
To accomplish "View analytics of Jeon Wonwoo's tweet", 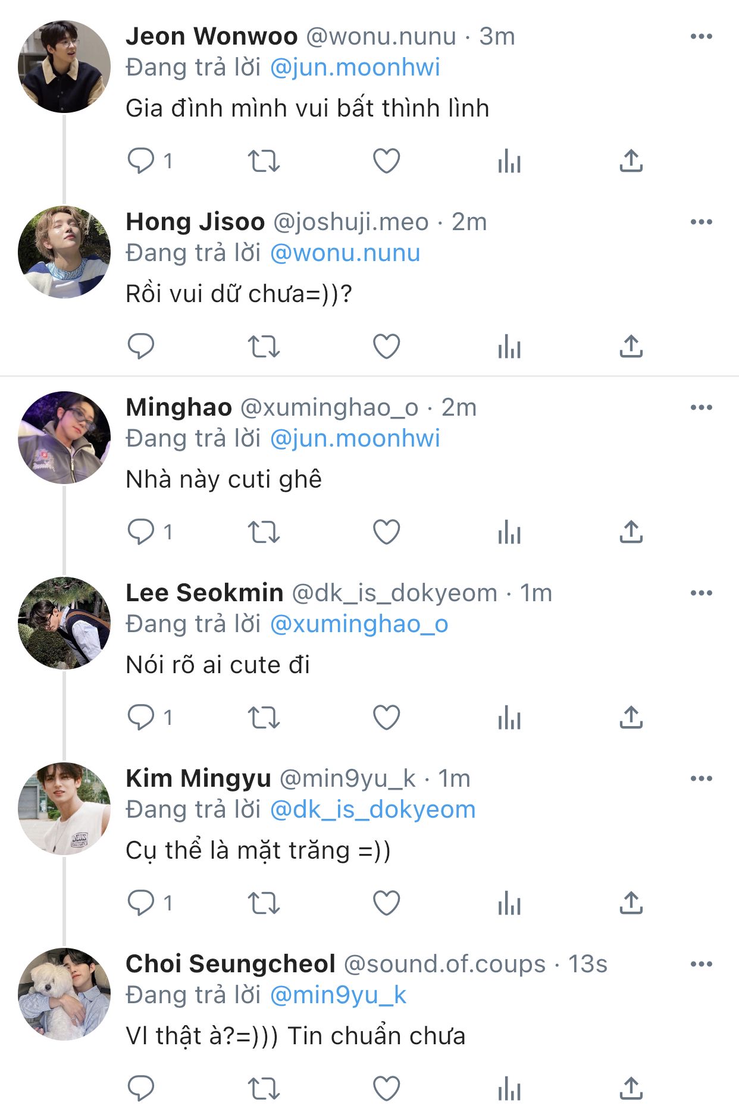I will tap(509, 161).
